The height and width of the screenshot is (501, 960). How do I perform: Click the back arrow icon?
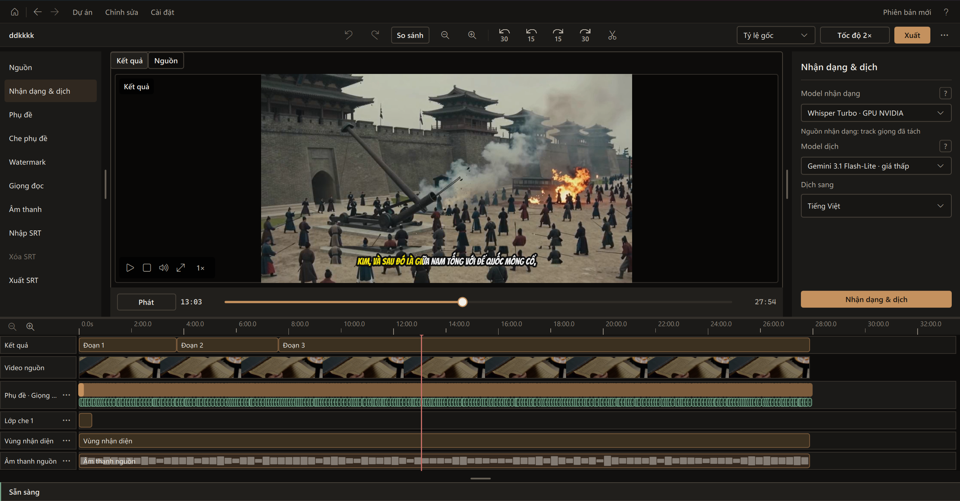38,12
